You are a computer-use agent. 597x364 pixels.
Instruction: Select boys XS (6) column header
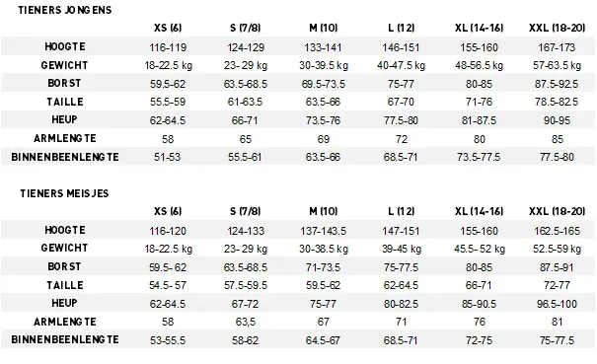click(168, 28)
